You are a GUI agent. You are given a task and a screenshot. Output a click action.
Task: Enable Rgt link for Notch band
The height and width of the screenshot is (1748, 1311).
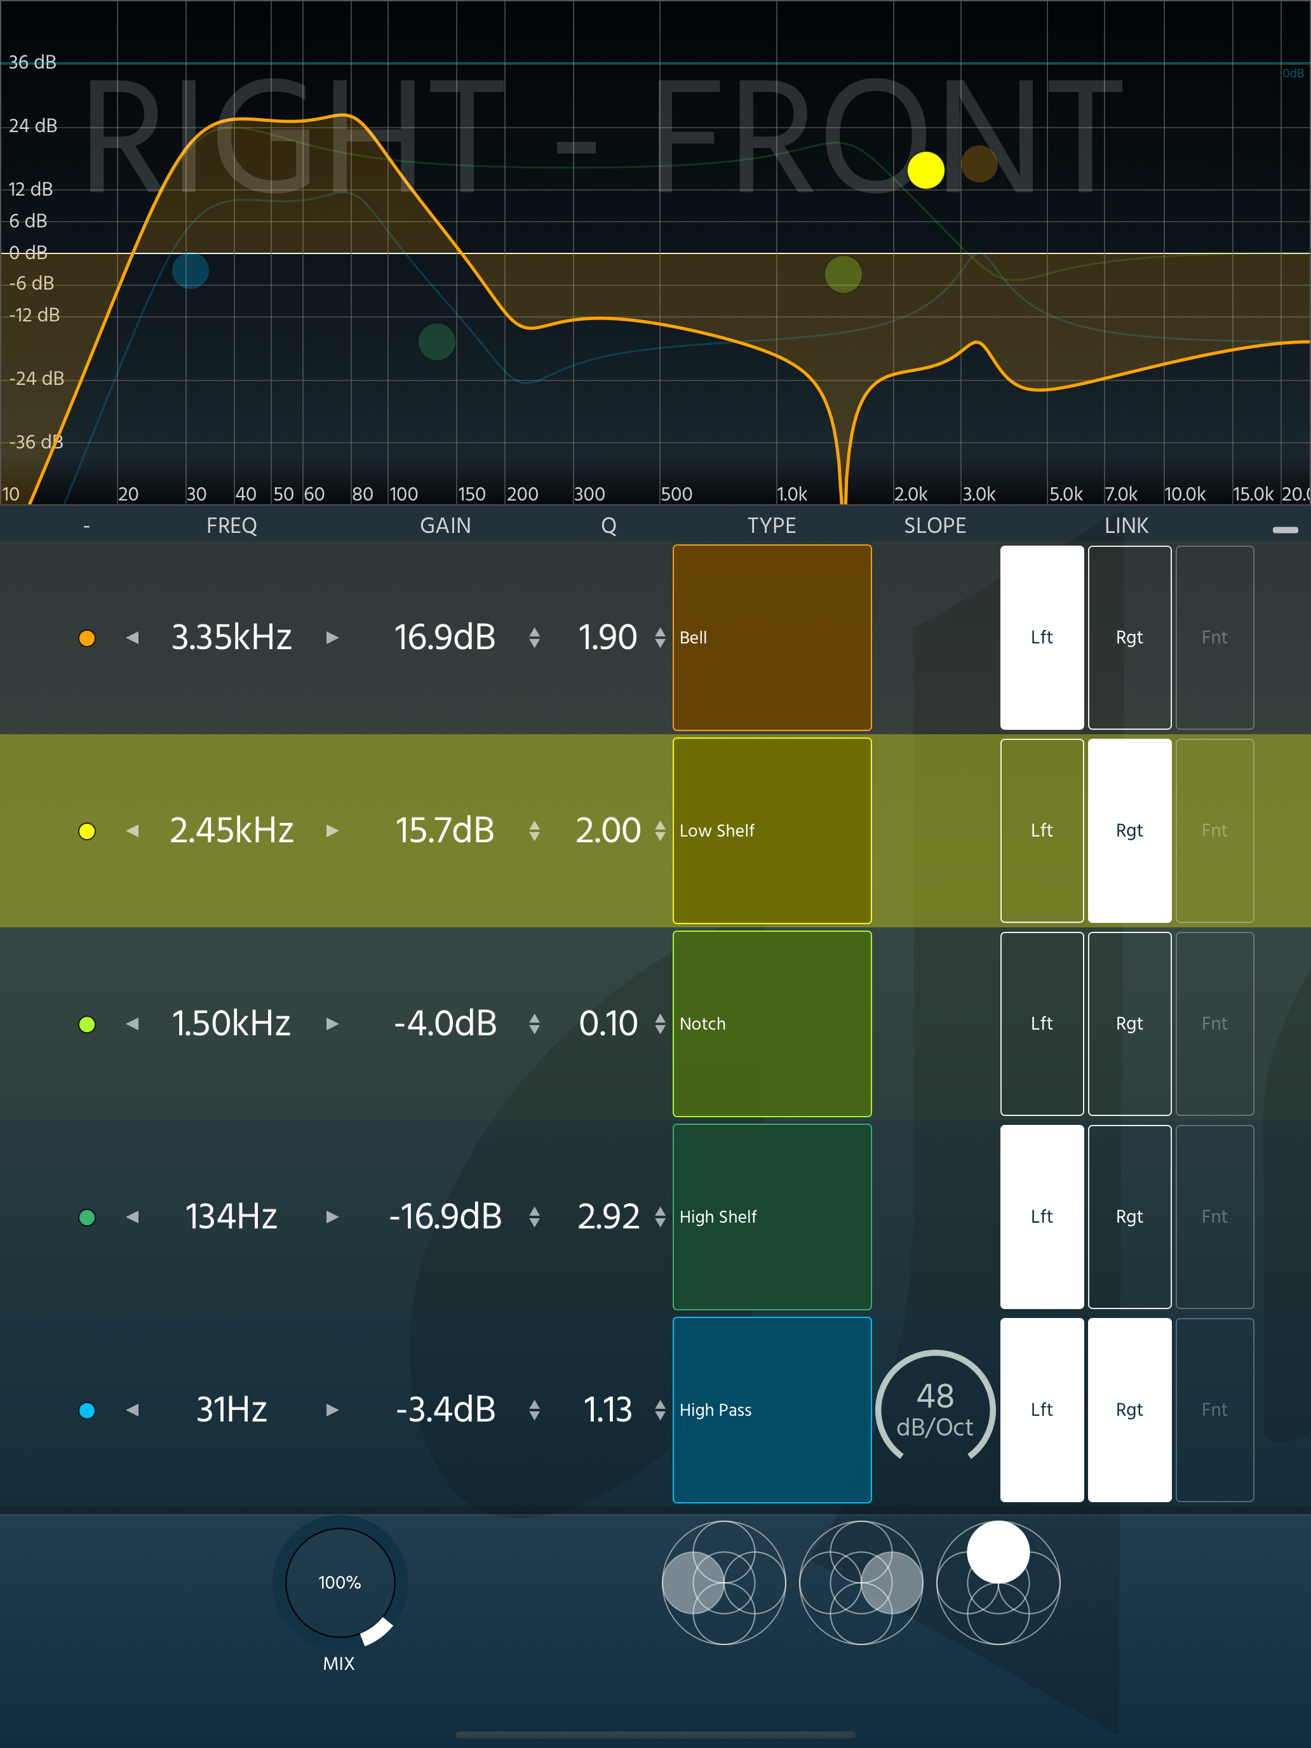pos(1129,1023)
